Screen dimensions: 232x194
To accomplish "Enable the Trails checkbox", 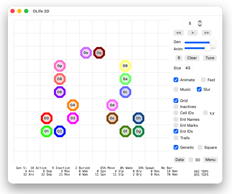I will pos(176,138).
